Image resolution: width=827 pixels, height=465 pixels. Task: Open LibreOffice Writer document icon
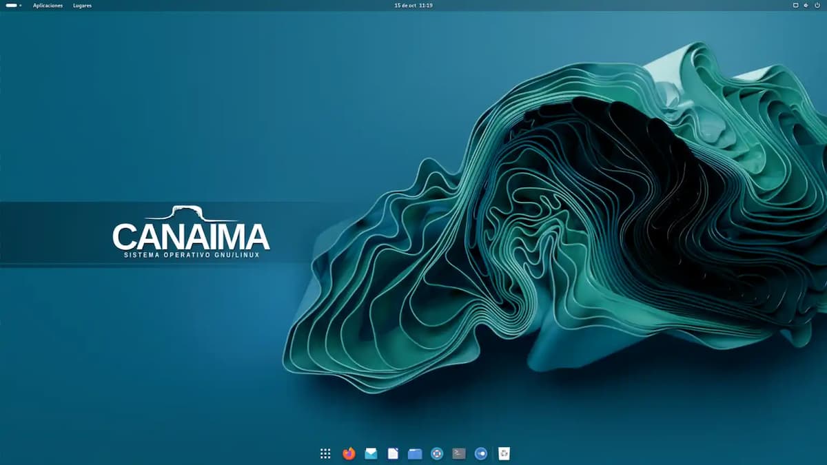click(x=393, y=453)
